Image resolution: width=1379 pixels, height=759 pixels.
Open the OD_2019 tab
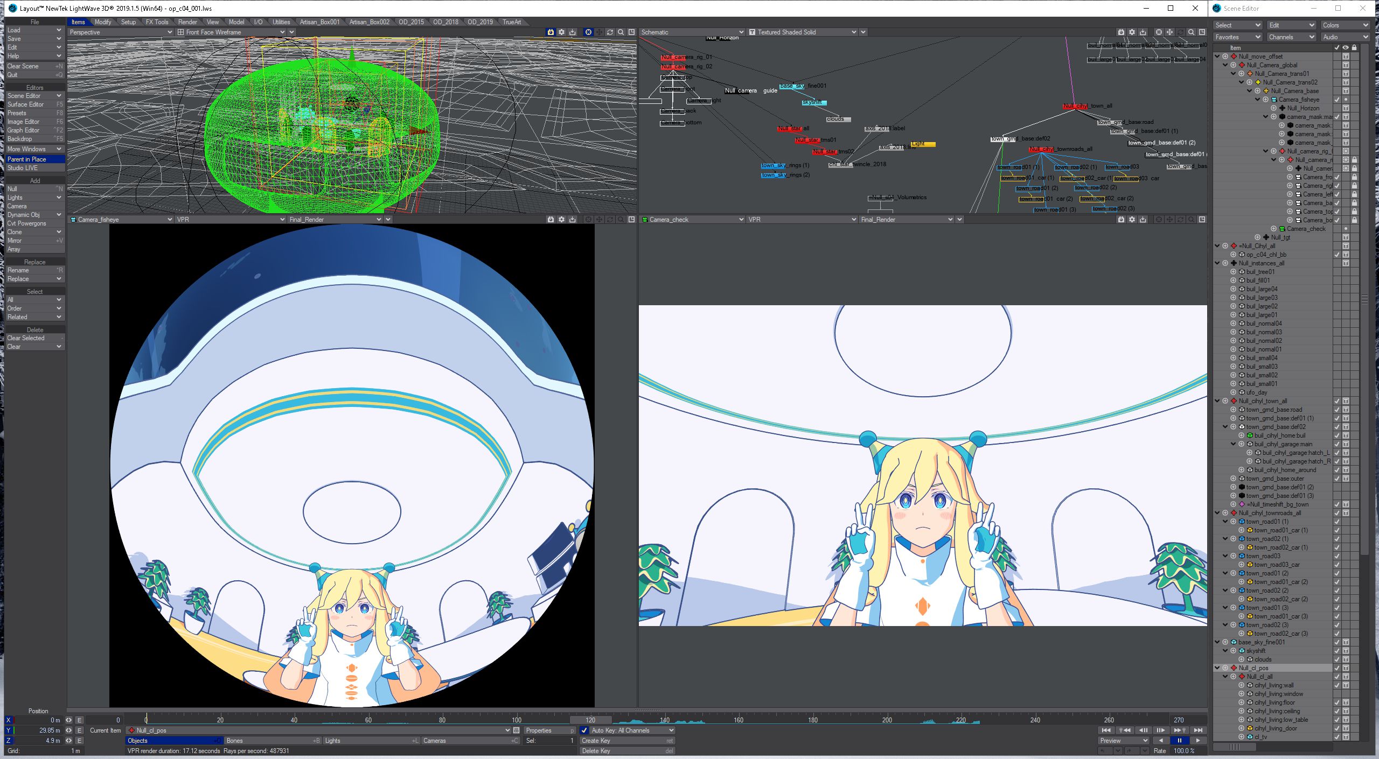tap(480, 22)
